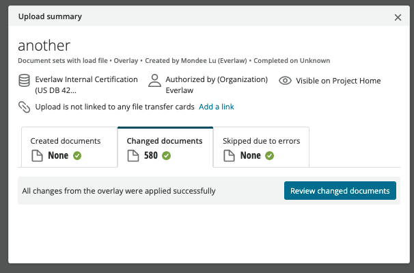
Task: Click the document icon in Created documents
Action: (37, 155)
